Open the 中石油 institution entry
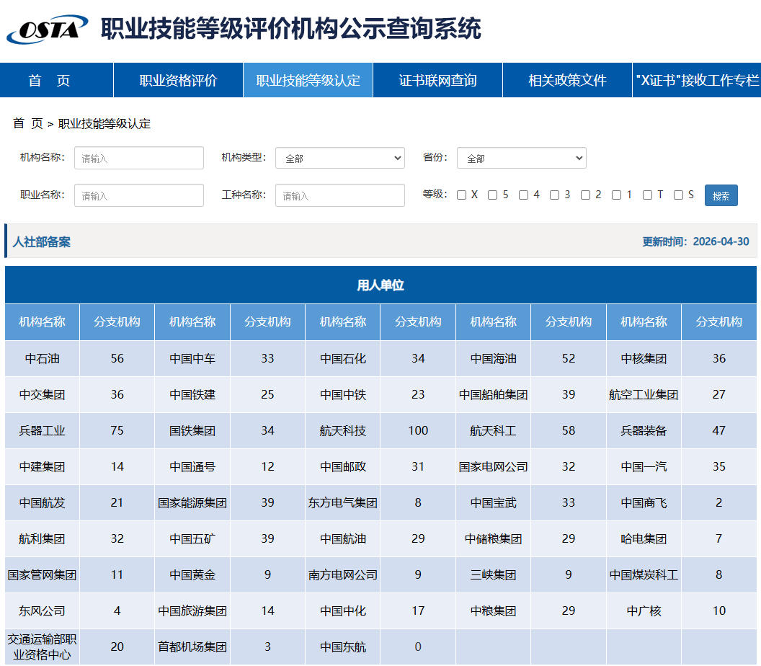 pyautogui.click(x=43, y=359)
